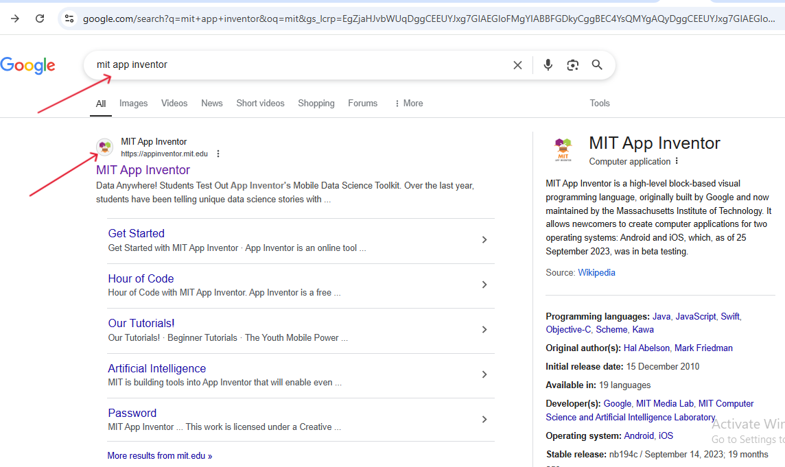Open Google Lens image search icon
This screenshot has width=785, height=467.
point(573,65)
